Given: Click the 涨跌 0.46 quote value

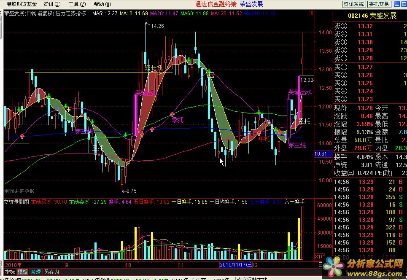Looking at the screenshot, I should (x=367, y=116).
